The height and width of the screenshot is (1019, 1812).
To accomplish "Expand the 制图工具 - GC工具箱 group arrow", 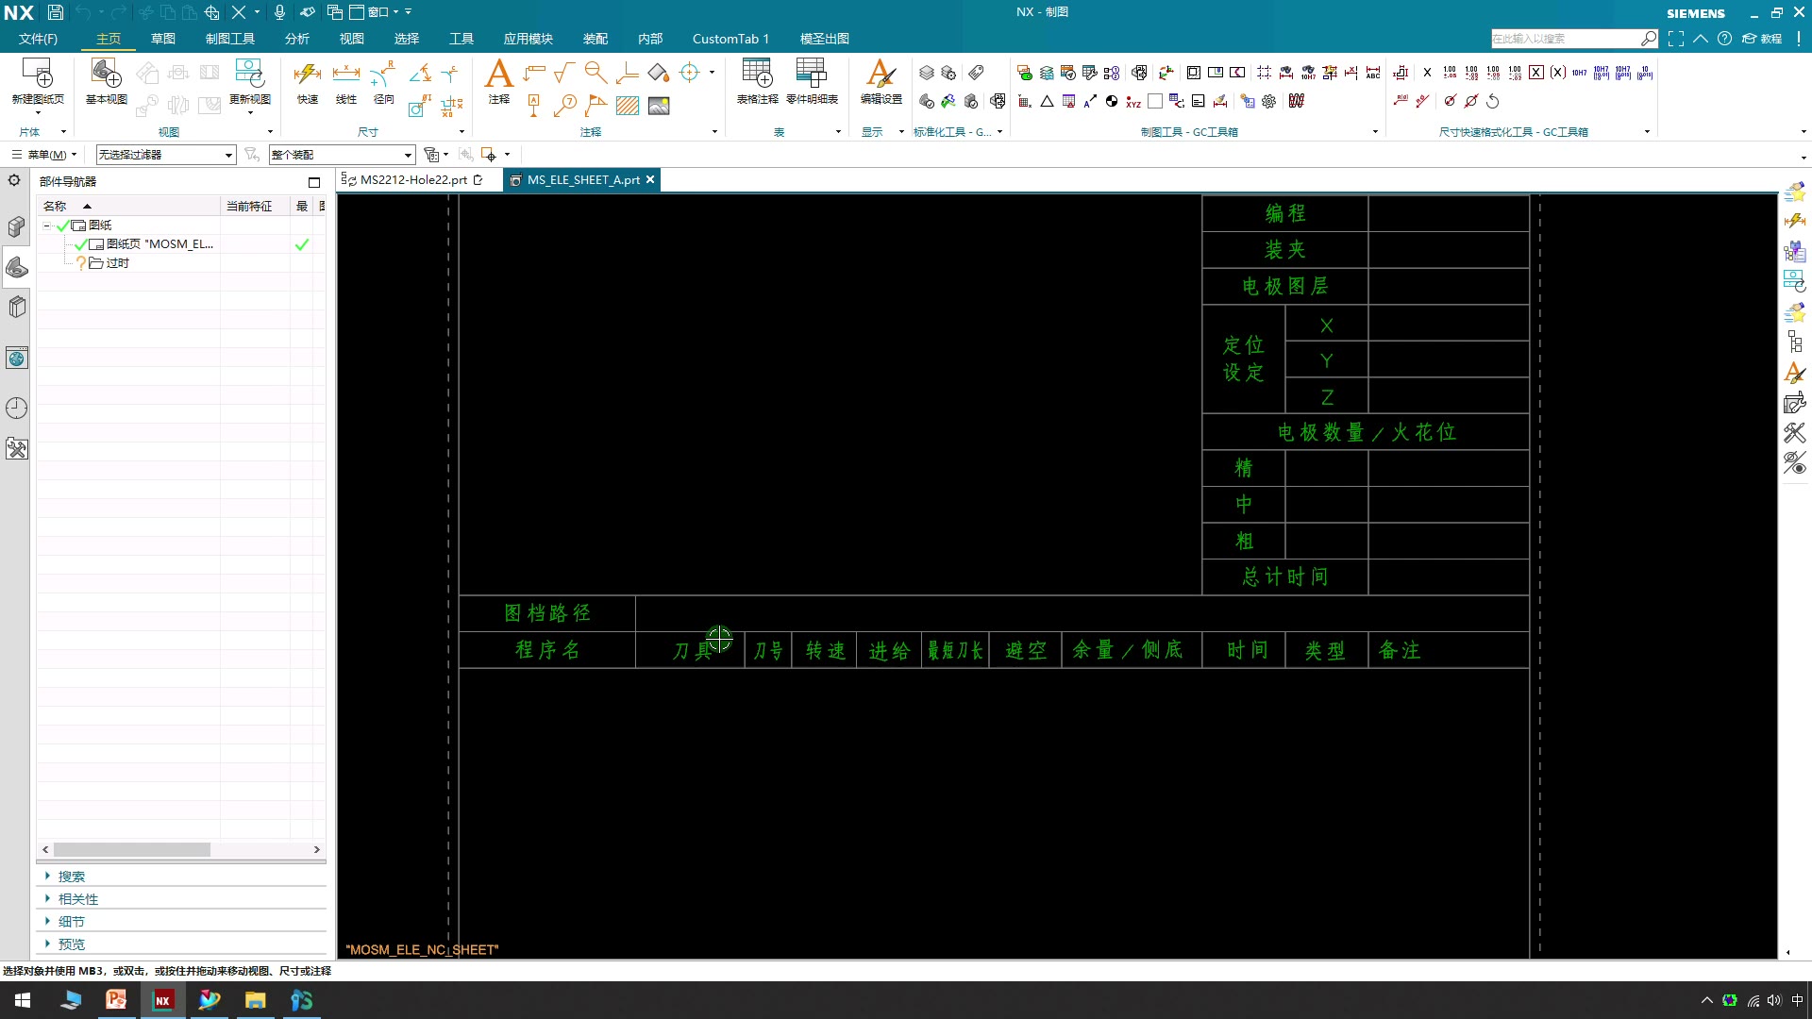I will 1375,132.
